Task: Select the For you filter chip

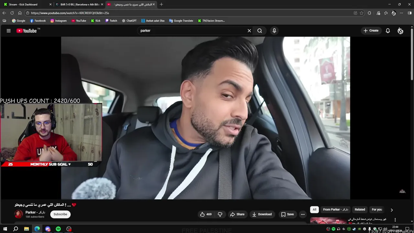Action: pos(377,209)
